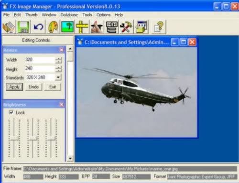Screen dimensions: 239x183
Task: Open the Tools menu
Action: [x=87, y=15]
